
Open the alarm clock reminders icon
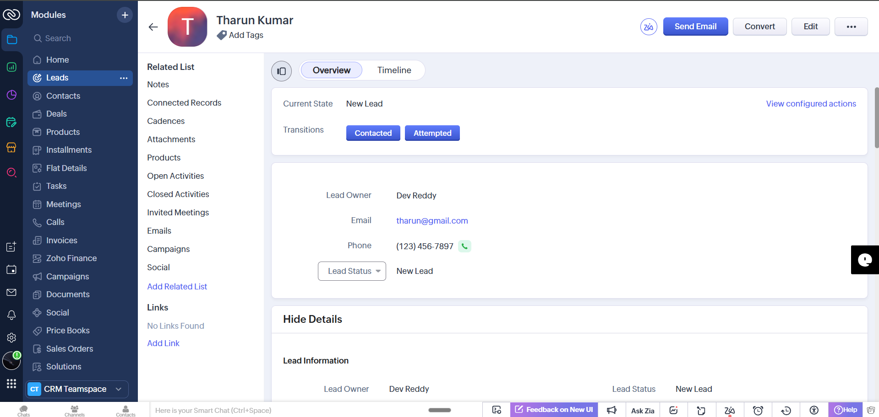(x=758, y=410)
